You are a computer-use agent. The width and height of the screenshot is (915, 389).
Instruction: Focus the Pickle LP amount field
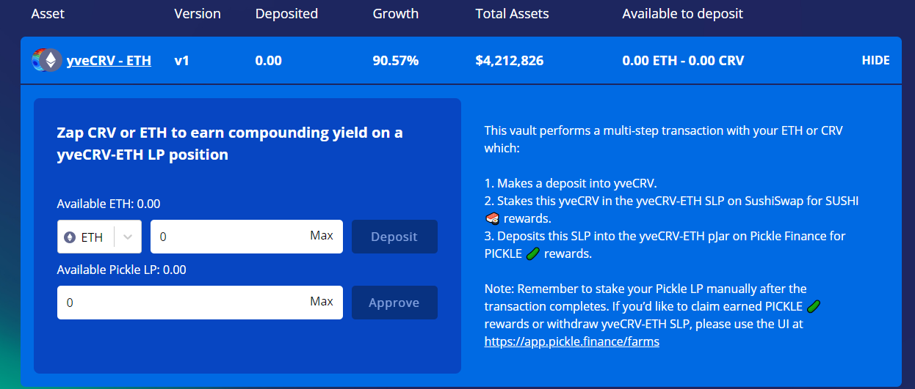[200, 303]
